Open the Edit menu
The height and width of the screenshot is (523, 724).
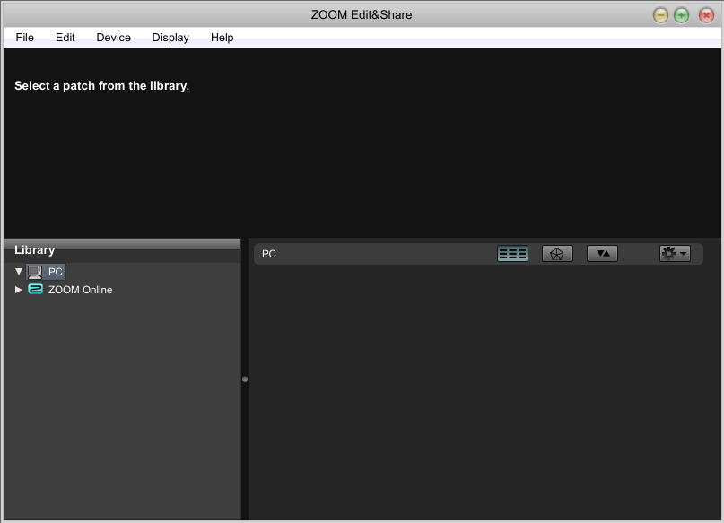pyautogui.click(x=65, y=38)
